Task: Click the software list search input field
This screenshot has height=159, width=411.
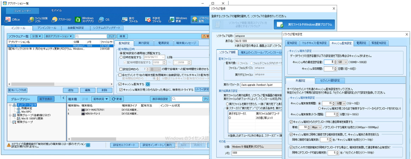Action: 92,36
